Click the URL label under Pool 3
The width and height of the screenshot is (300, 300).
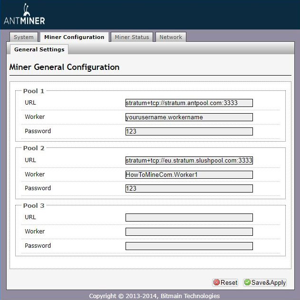30,217
